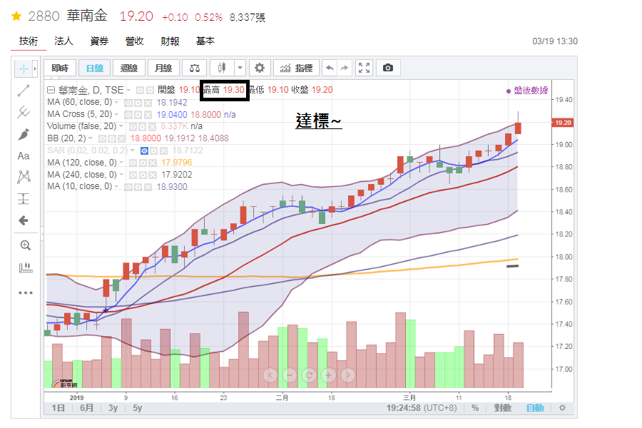Open dropdown arrow next to 華南金, D, TSE
This screenshot has width=642, height=428.
128,90
